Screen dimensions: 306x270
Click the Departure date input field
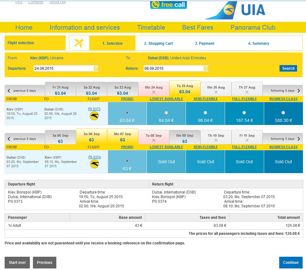tap(64, 68)
